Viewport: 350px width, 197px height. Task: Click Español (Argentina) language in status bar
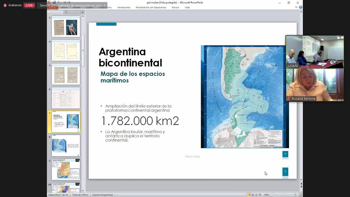coord(103,195)
